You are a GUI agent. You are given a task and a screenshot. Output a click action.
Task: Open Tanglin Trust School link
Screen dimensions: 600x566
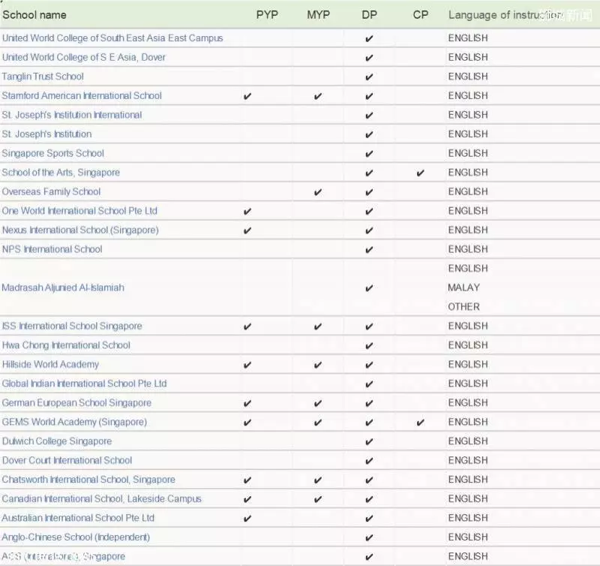point(43,77)
